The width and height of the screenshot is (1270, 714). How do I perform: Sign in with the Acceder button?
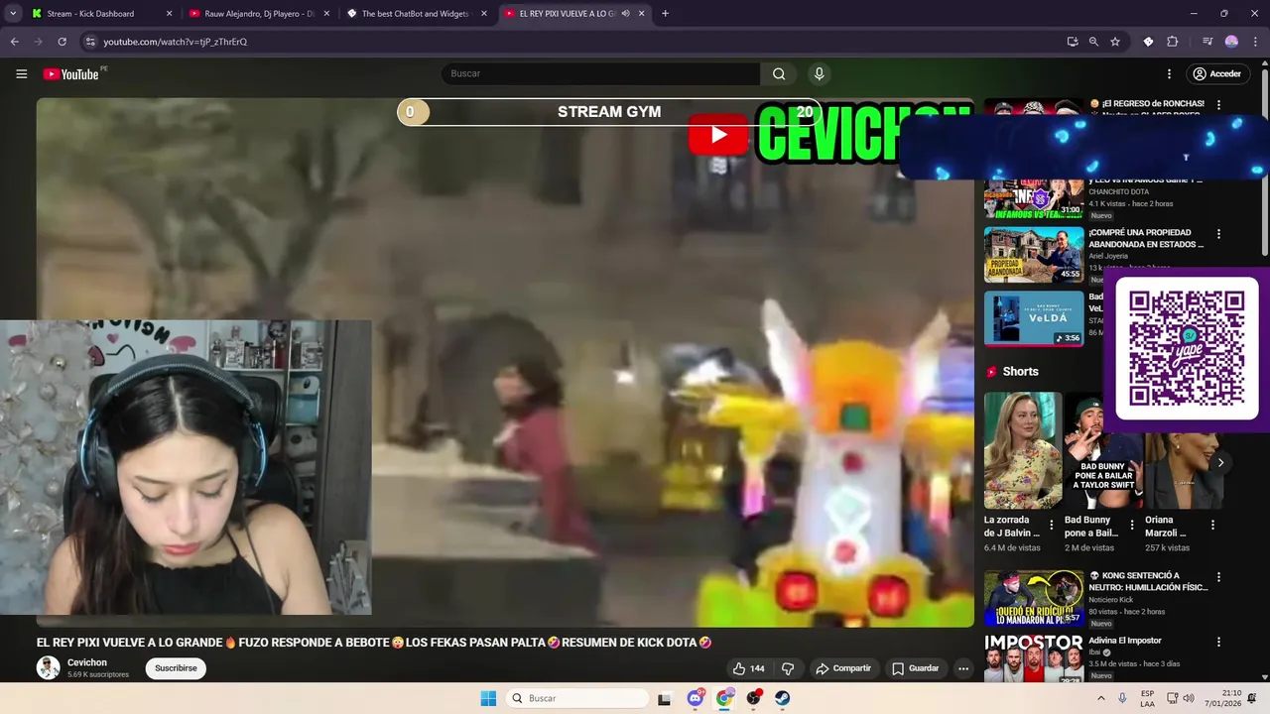pos(1216,73)
